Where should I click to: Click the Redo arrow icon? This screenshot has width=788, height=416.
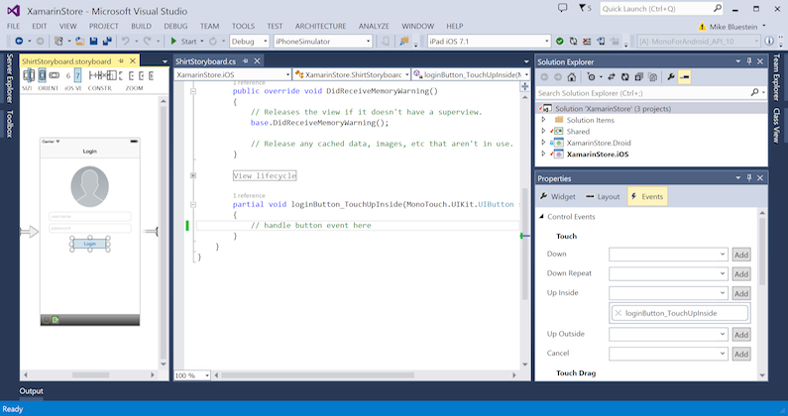click(x=148, y=42)
